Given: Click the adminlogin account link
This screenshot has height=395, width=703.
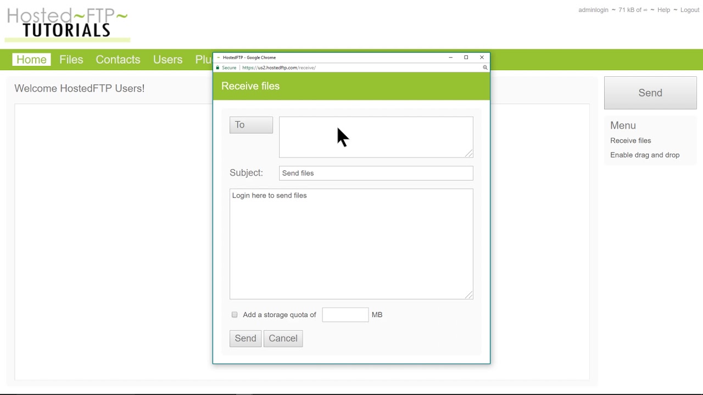Looking at the screenshot, I should 593,10.
